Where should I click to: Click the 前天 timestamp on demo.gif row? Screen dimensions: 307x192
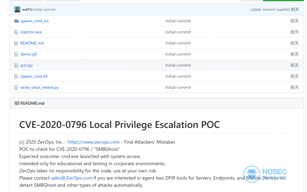295,54
